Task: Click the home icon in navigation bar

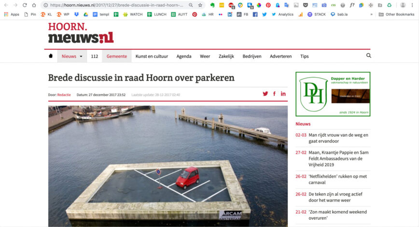Action: [x=51, y=56]
